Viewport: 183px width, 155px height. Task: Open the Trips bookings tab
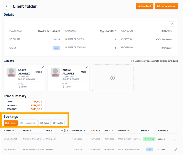pos(44,123)
